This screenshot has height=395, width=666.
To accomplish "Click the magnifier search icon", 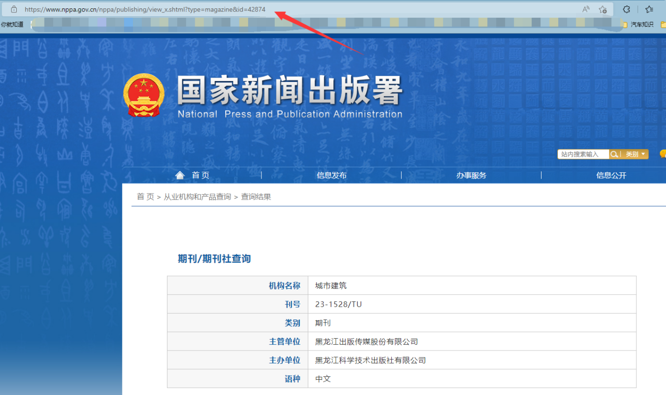I will [614, 154].
